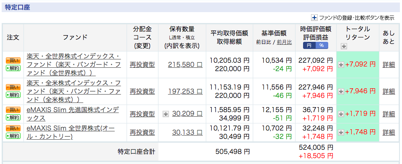Click holdings quantity 197,253 口
The height and width of the screenshot is (164, 402).
pos(185,91)
